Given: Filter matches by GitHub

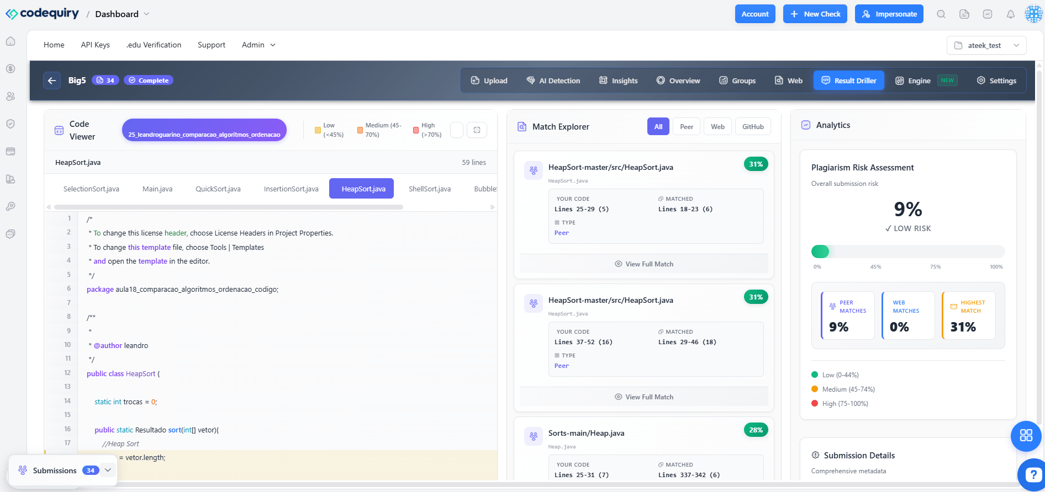Looking at the screenshot, I should point(753,127).
